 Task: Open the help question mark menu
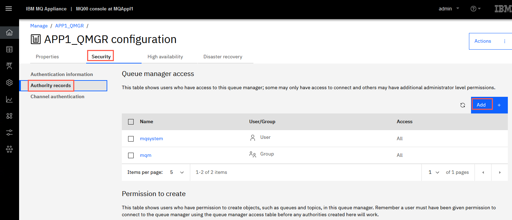pyautogui.click(x=476, y=9)
